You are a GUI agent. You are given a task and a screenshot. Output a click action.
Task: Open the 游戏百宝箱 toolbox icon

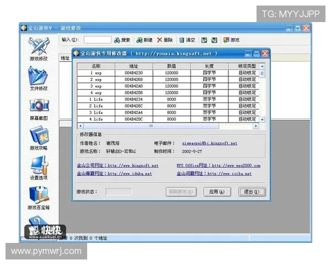(x=39, y=198)
